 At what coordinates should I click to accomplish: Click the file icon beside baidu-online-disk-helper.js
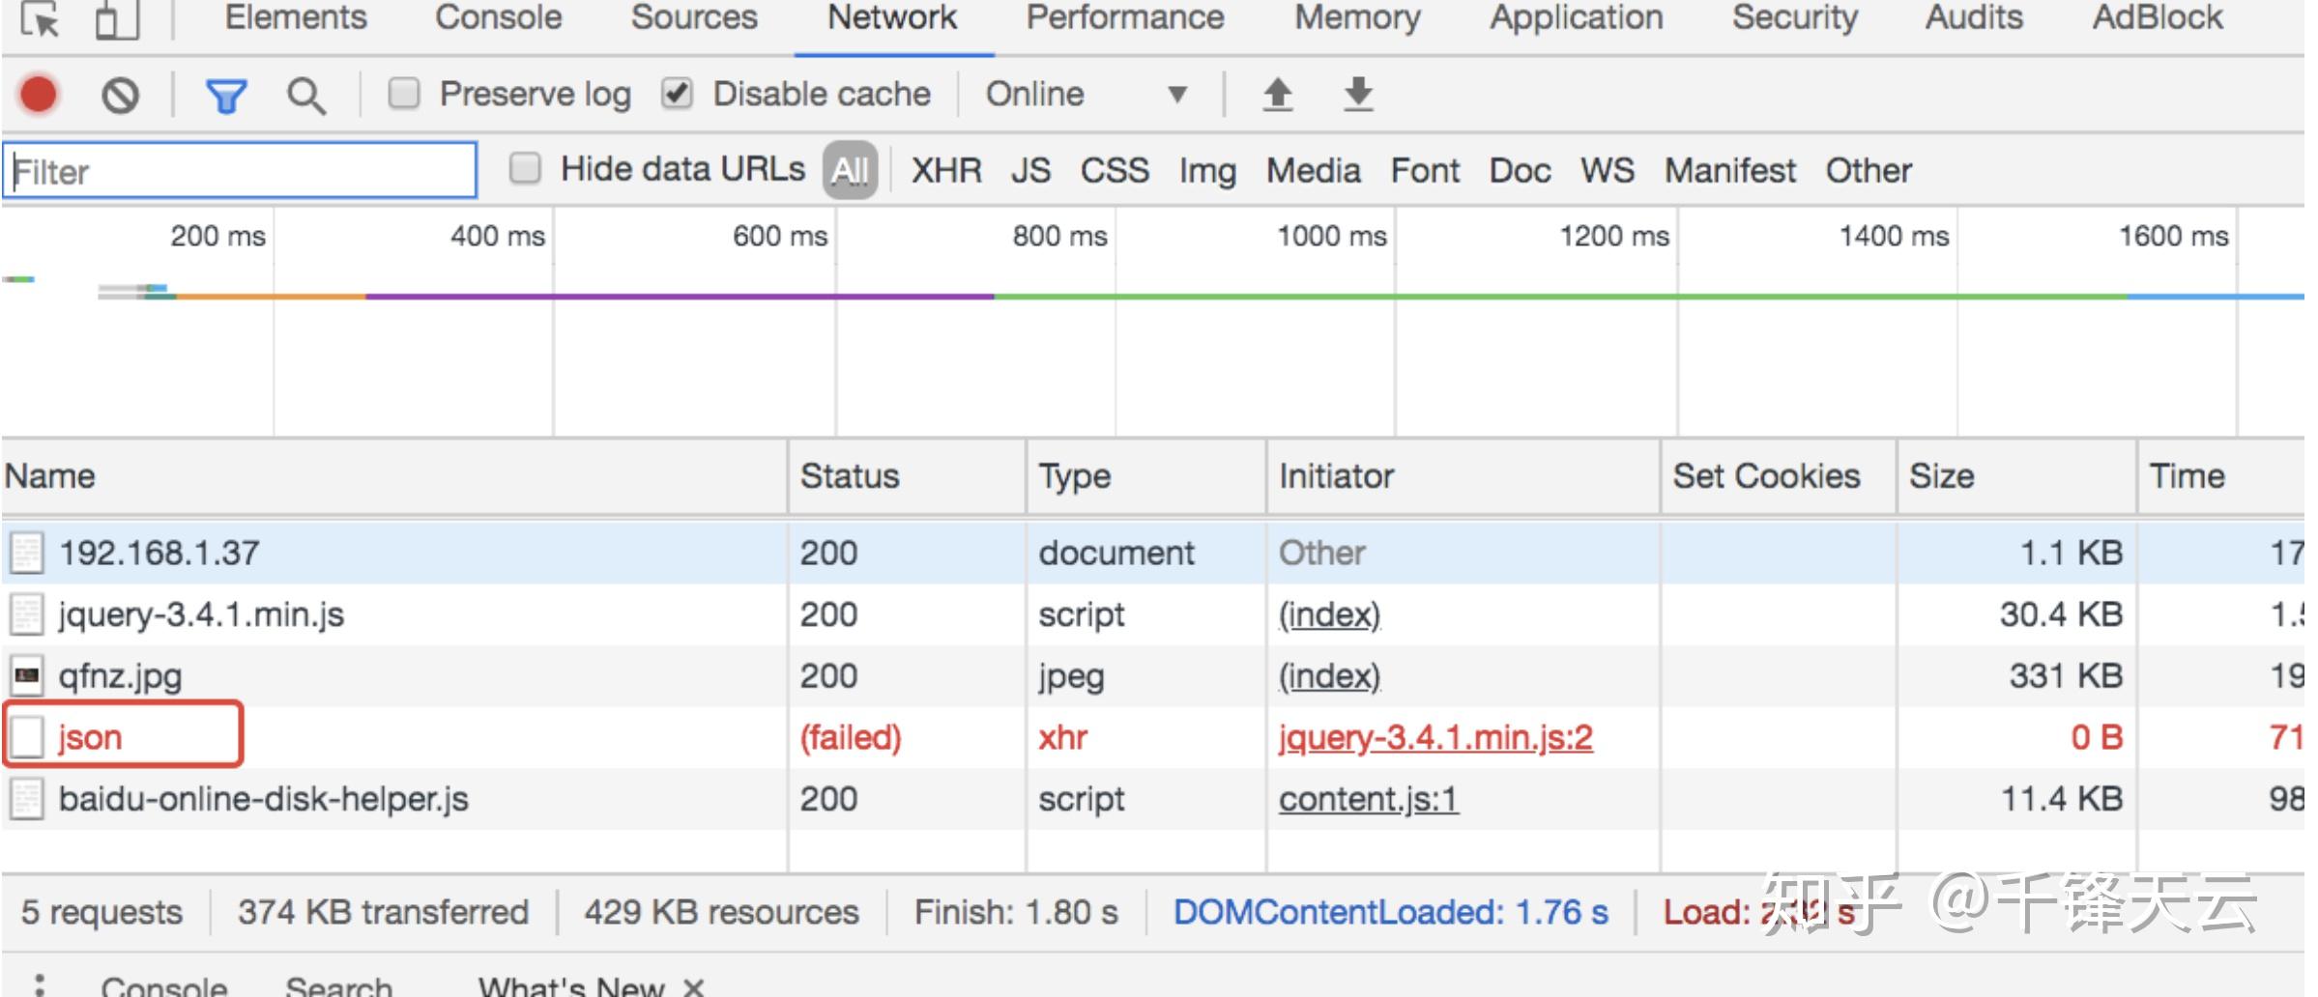[x=27, y=799]
